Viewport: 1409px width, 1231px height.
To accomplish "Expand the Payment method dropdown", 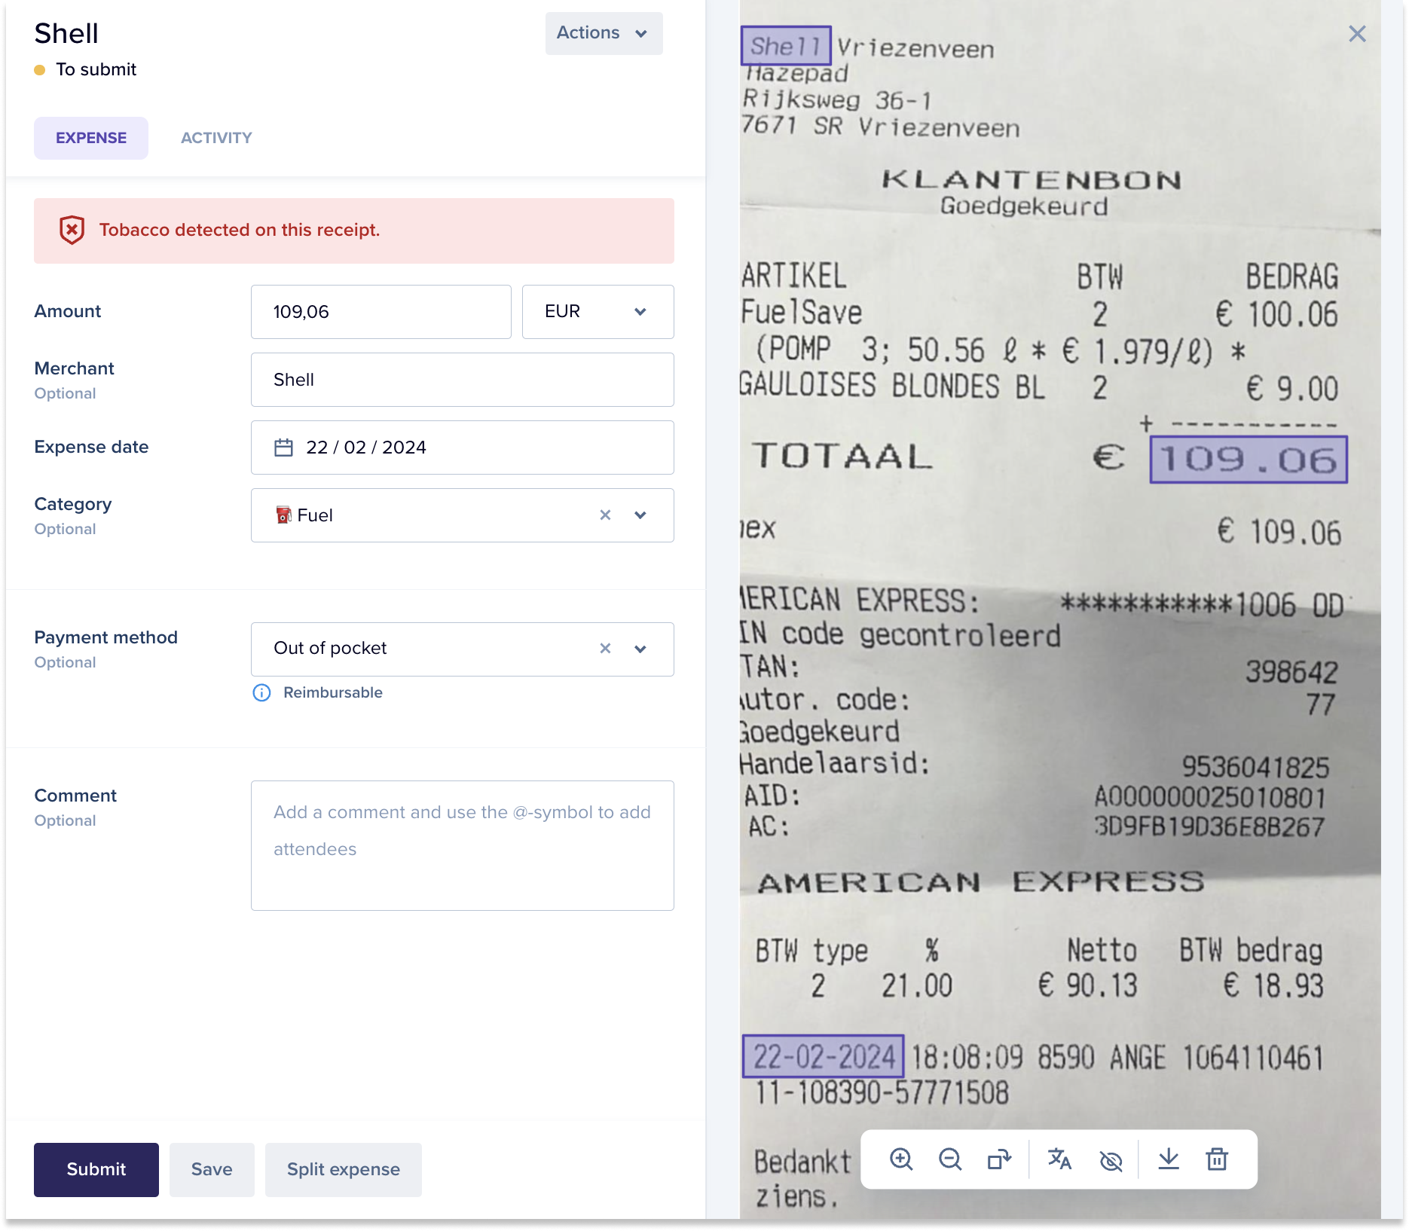I will click(x=640, y=649).
